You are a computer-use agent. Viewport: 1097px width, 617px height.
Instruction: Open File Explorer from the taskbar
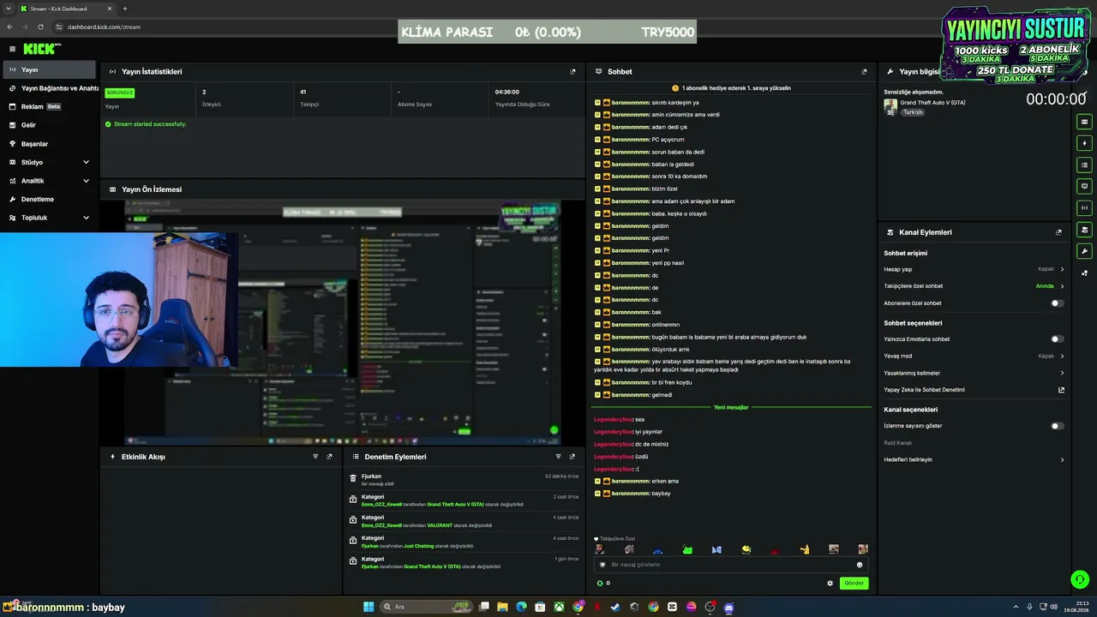[502, 607]
